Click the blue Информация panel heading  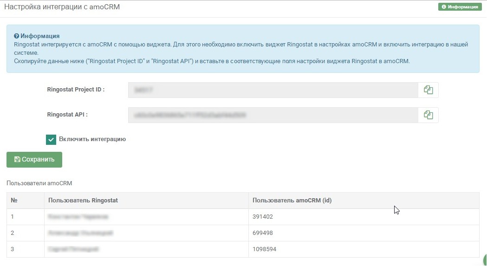[37, 36]
